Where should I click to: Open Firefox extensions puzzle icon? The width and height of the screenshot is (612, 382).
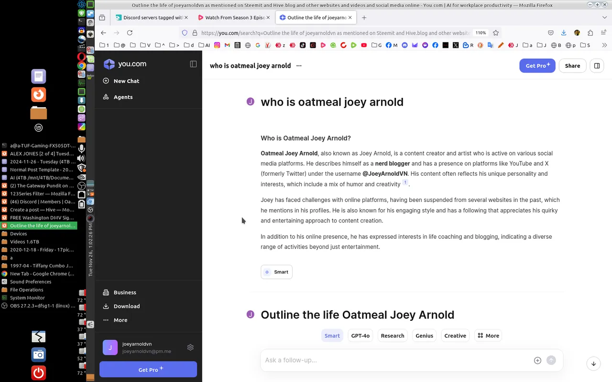(590, 33)
